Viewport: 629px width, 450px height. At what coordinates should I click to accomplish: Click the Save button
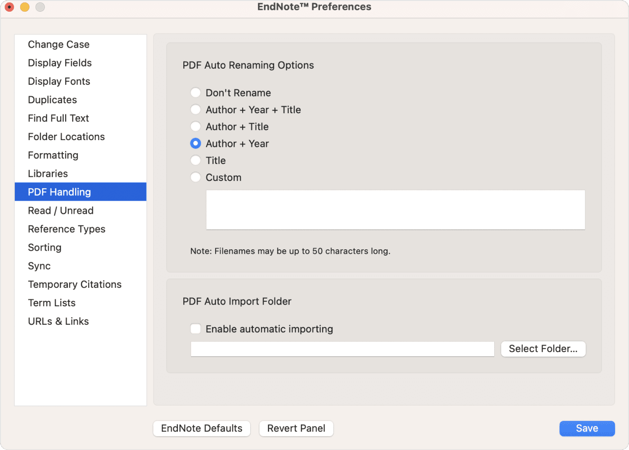coord(587,428)
